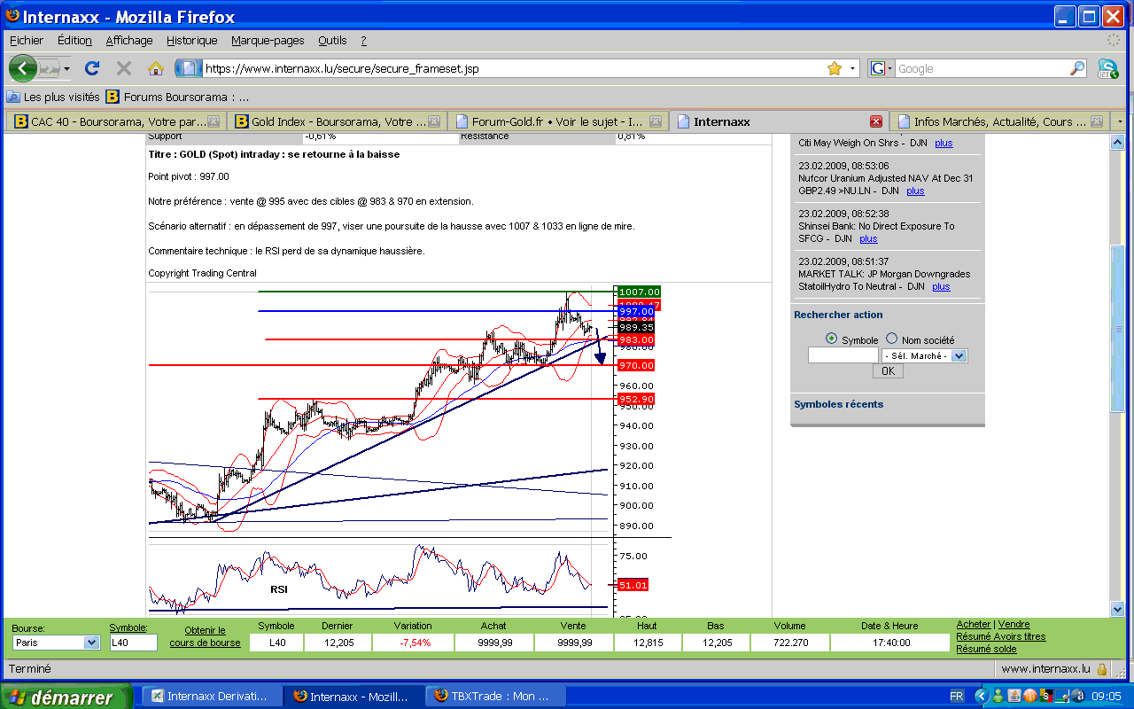The height and width of the screenshot is (709, 1134).
Task: Reload the page with the blue refresh icon
Action: [92, 68]
